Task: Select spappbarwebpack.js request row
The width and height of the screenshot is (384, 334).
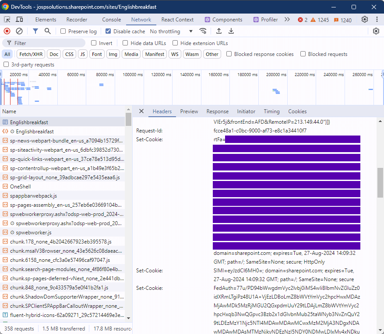Action: 63,196
